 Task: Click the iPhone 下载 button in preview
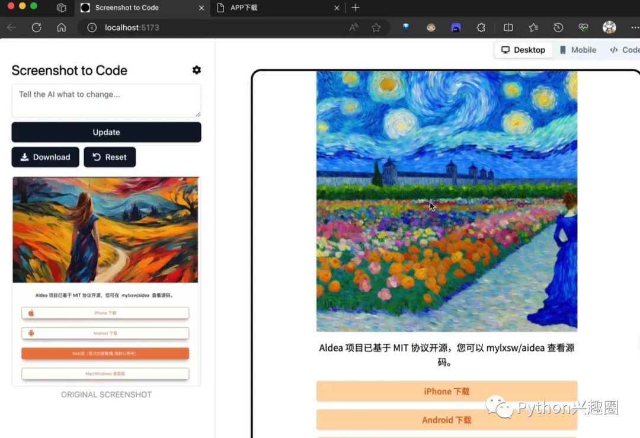(x=447, y=391)
